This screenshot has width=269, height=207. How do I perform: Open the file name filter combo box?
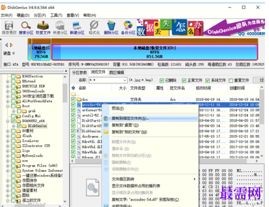point(108,80)
